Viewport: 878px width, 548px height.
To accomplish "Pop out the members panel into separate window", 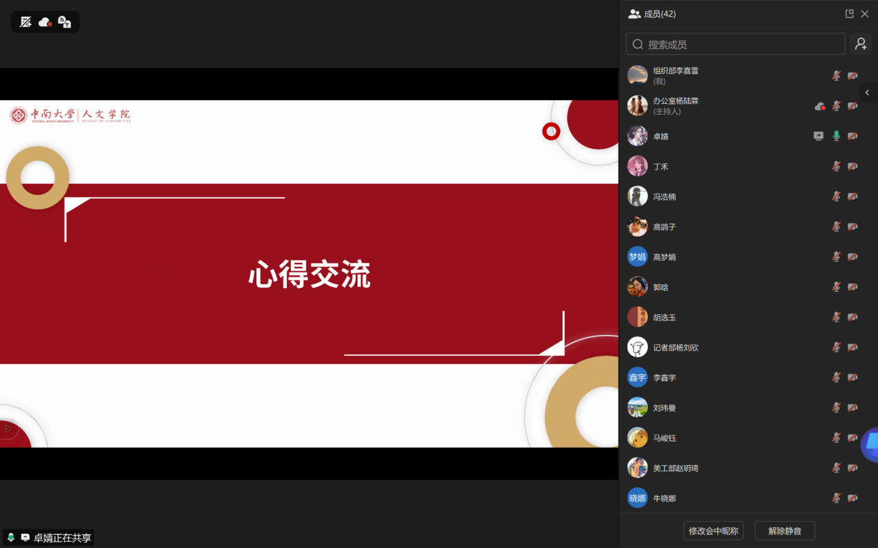I will (850, 14).
